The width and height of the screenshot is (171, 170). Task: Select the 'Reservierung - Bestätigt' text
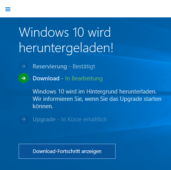tap(64, 66)
